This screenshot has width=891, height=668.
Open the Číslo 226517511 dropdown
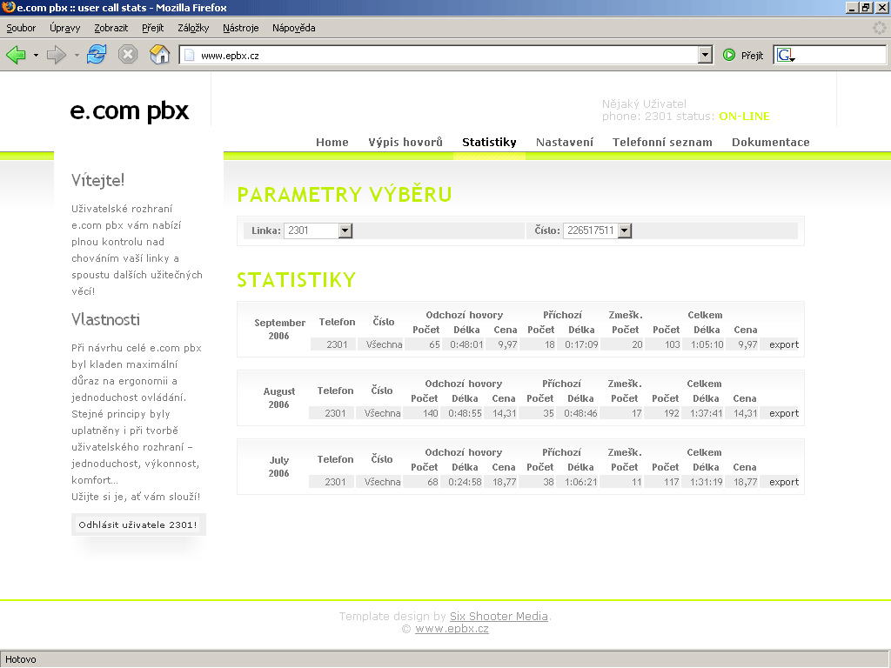click(x=624, y=230)
